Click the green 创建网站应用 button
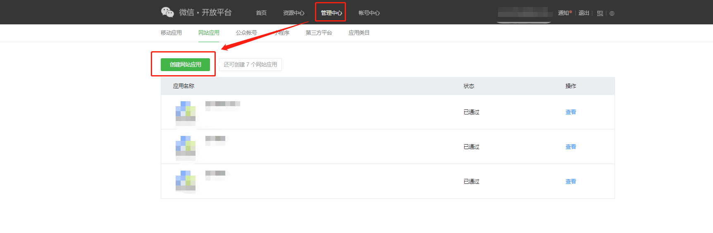 coord(185,64)
